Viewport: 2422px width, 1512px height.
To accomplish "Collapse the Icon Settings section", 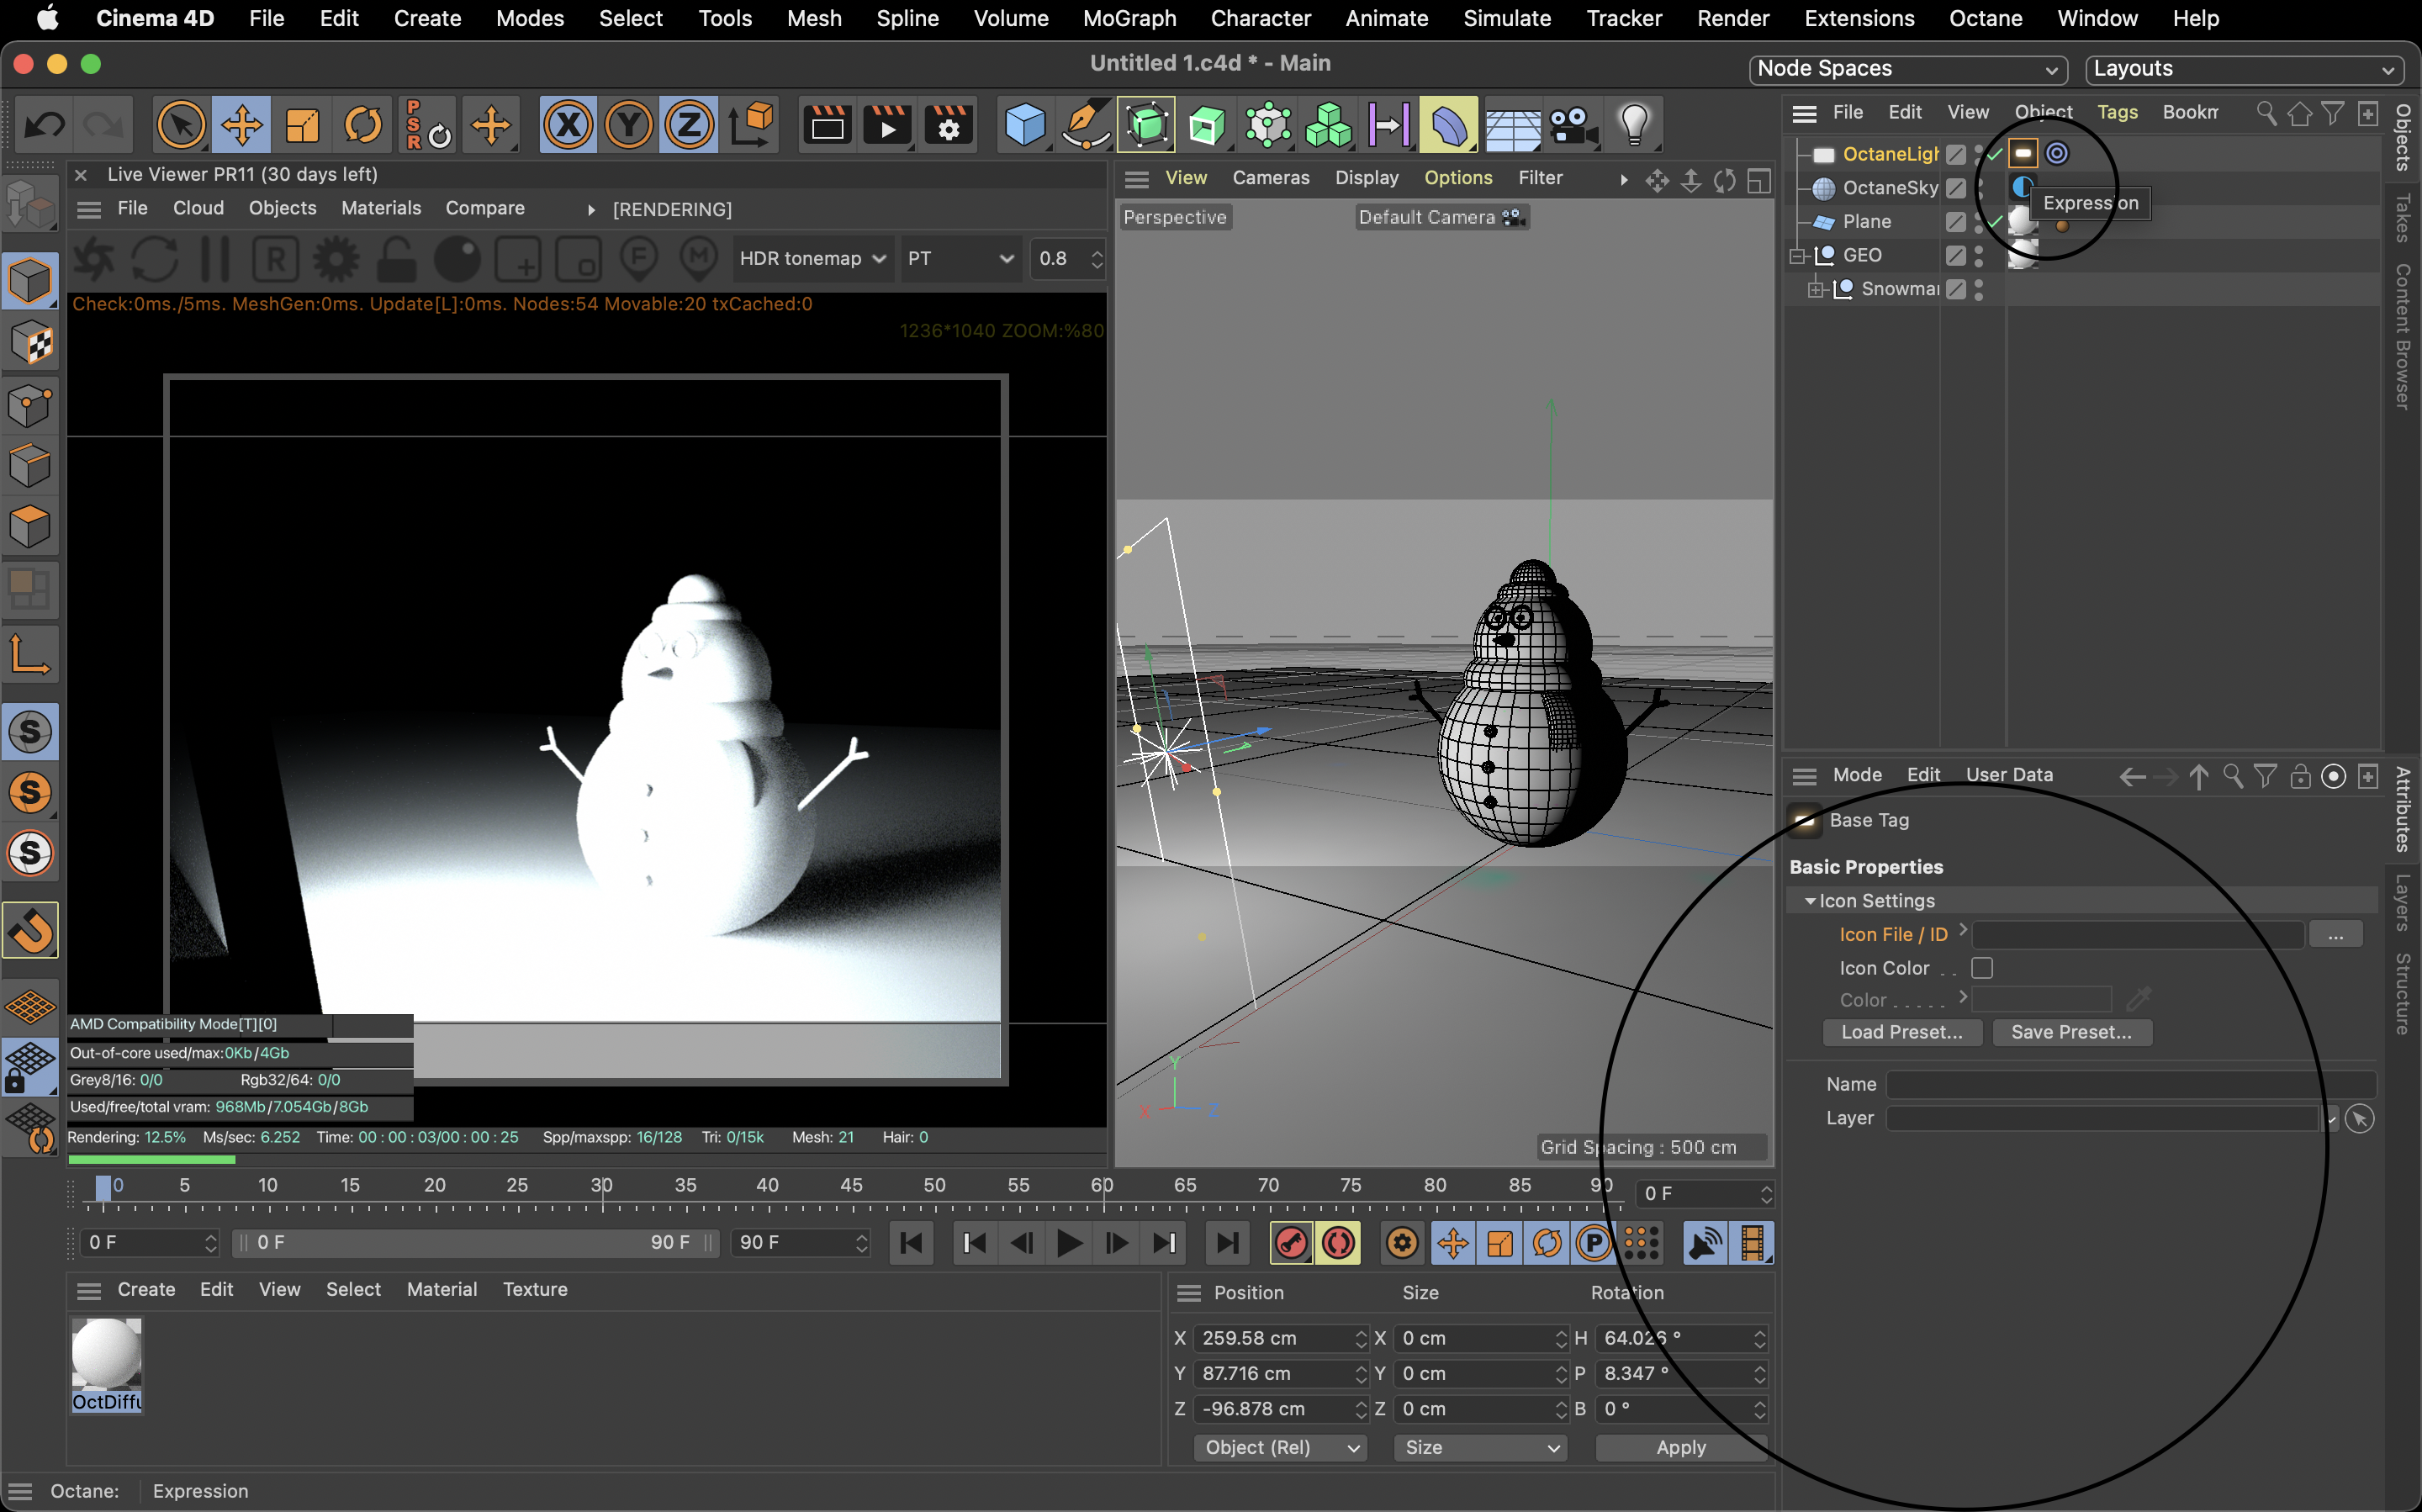I will pyautogui.click(x=1809, y=901).
